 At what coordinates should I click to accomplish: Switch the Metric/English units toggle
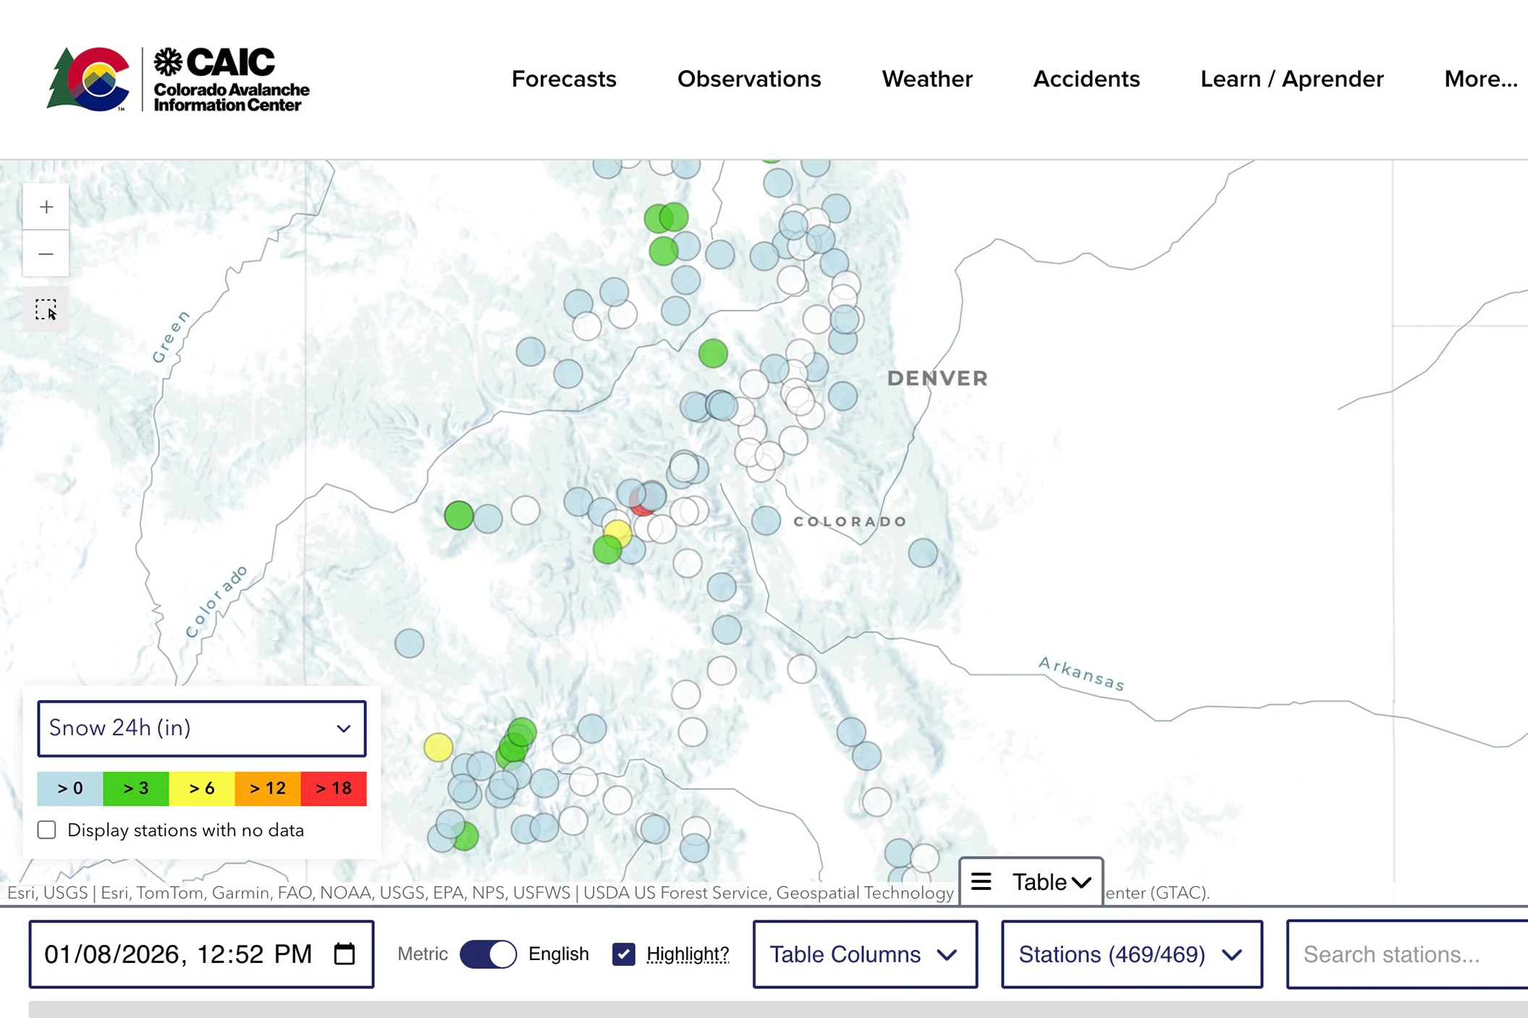(x=488, y=954)
